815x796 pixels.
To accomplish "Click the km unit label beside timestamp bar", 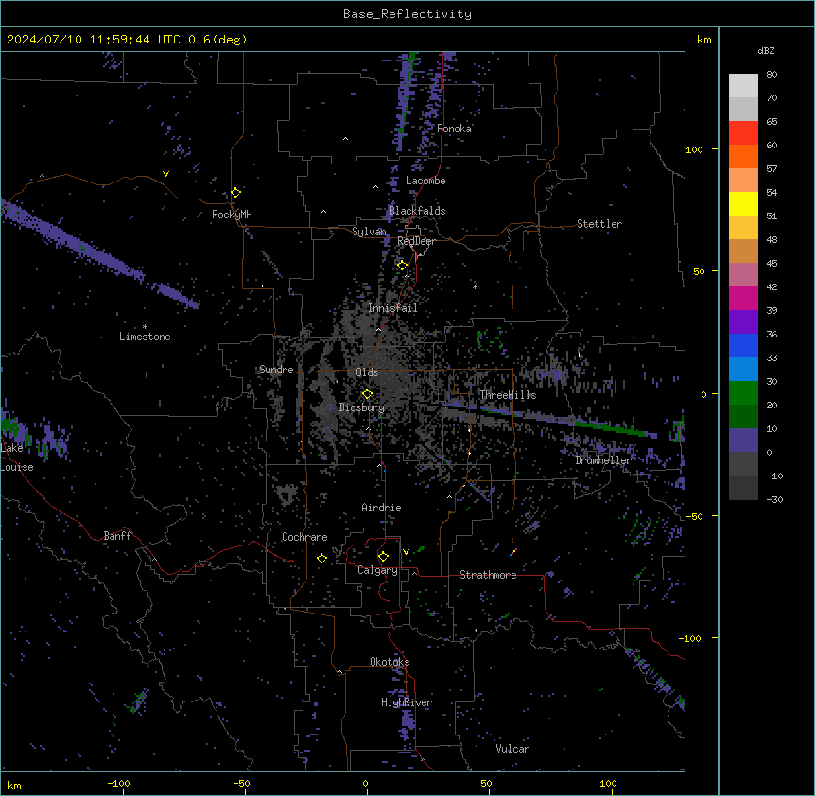I will coord(703,40).
